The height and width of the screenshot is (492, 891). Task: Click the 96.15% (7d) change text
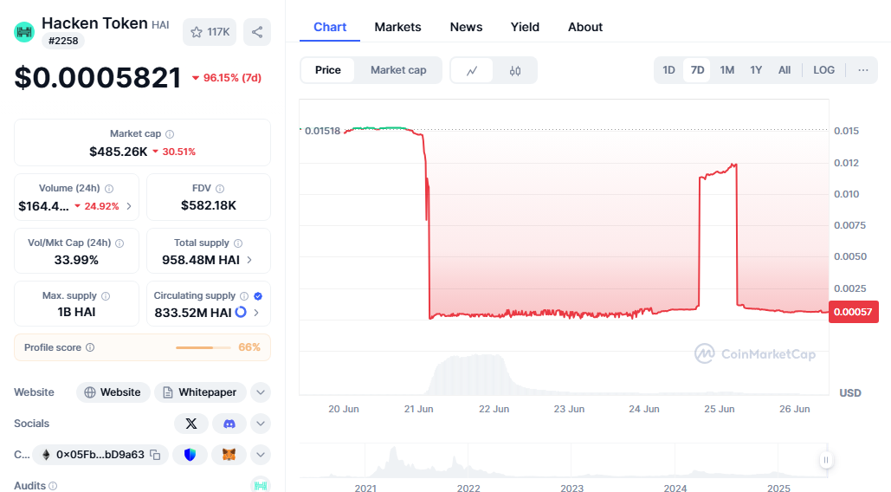(232, 78)
